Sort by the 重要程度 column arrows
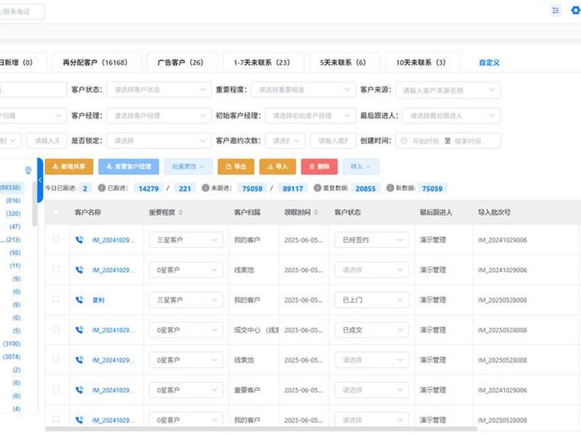The width and height of the screenshot is (581, 435). (x=181, y=212)
